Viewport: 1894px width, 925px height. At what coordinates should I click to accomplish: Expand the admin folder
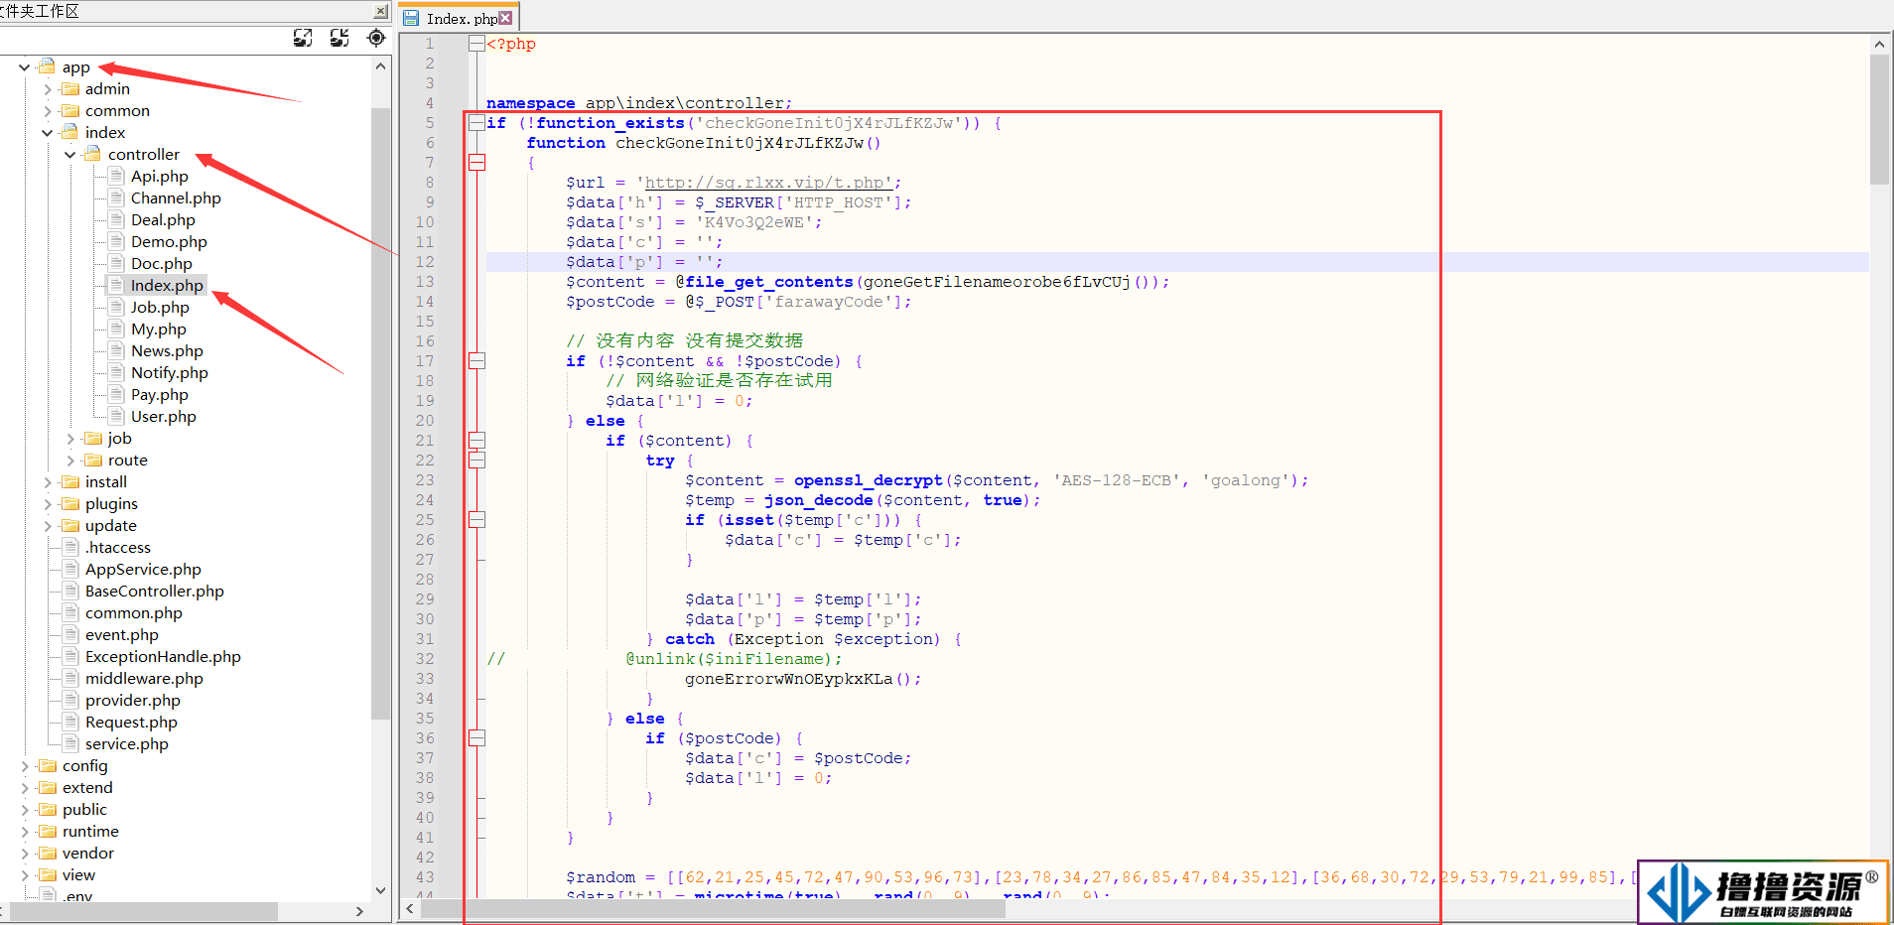pos(47,89)
